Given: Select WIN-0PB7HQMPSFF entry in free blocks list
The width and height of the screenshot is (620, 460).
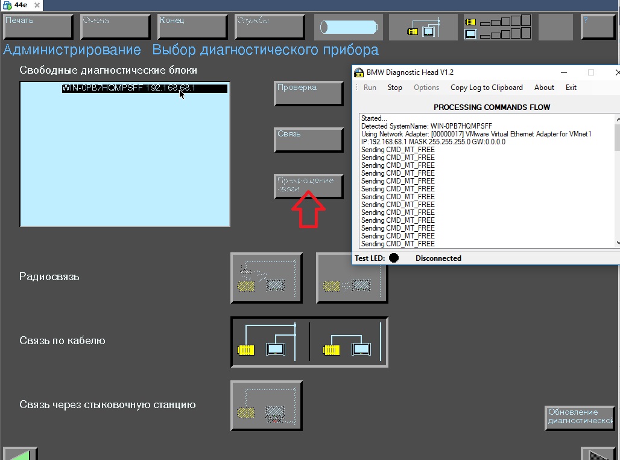Looking at the screenshot, I should click(x=145, y=88).
